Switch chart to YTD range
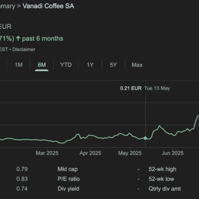Image resolution: width=199 pixels, height=199 pixels. click(66, 65)
